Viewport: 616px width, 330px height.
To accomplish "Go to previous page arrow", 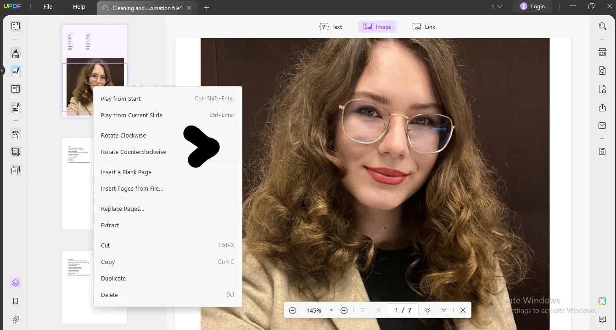I will pos(379,310).
